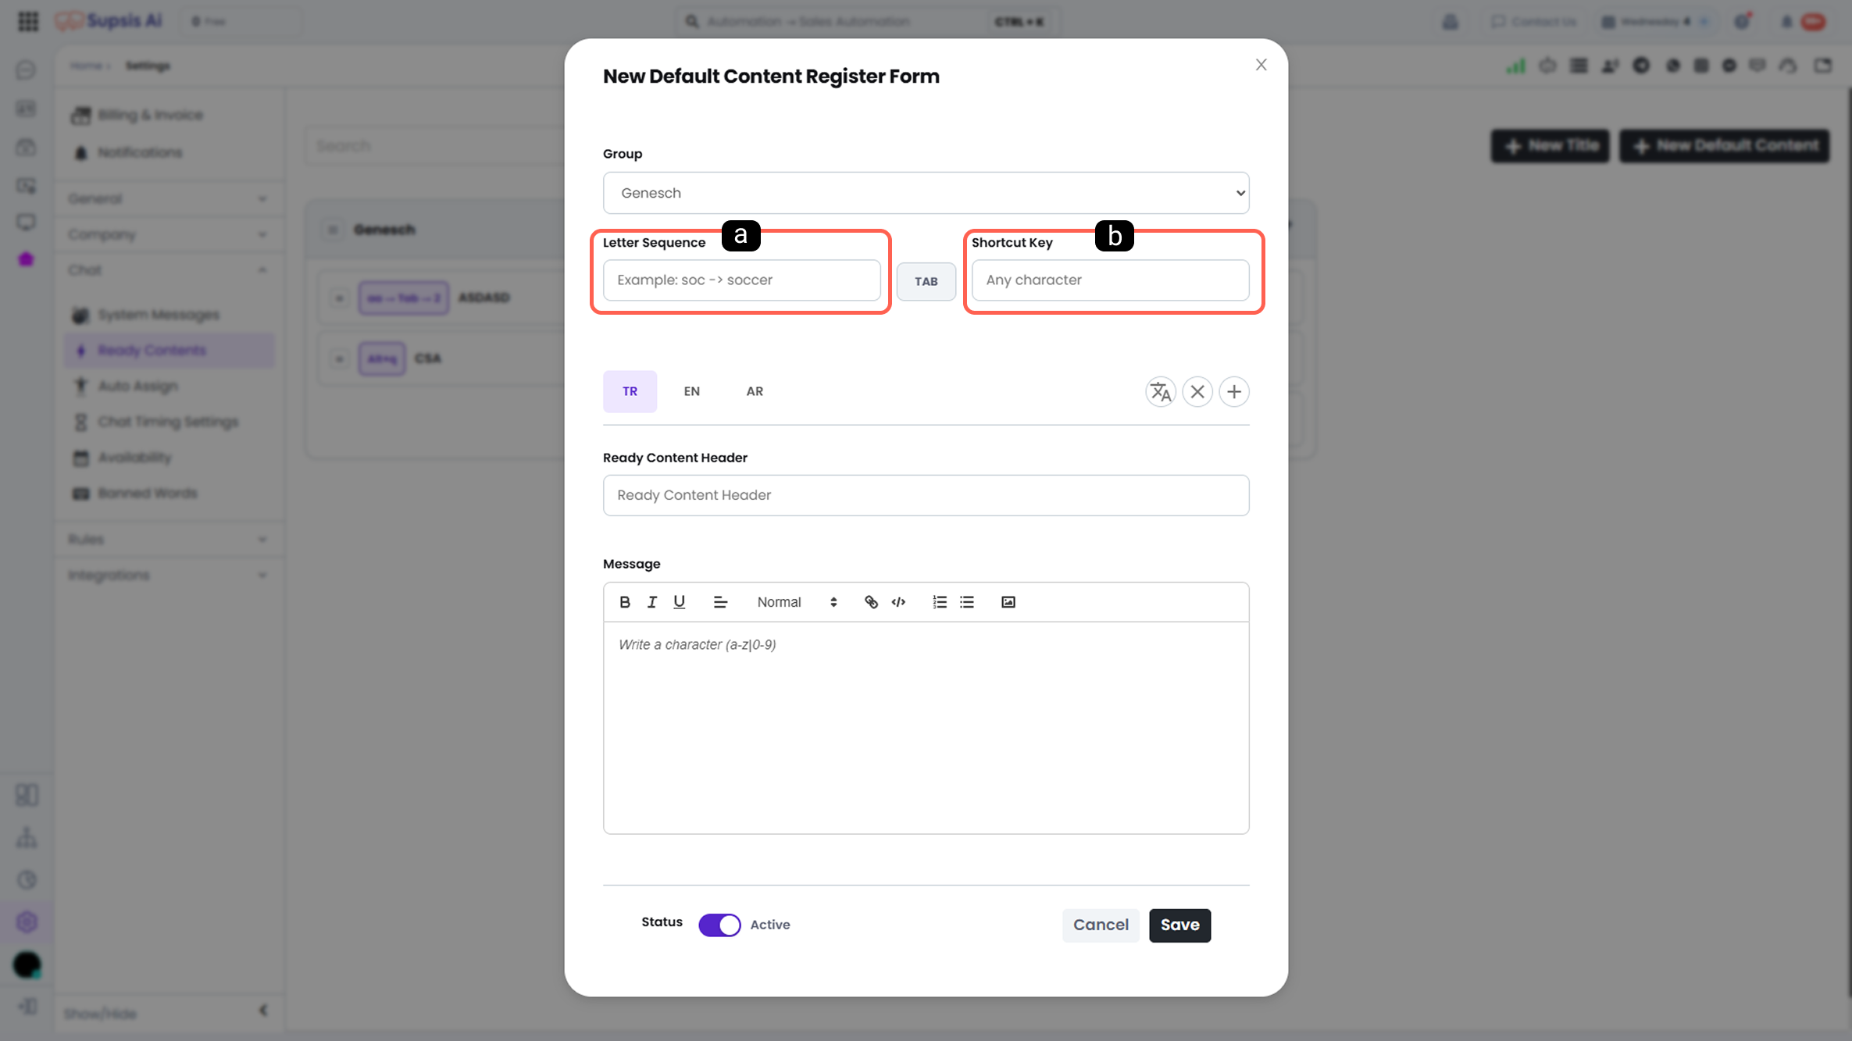Click the Cancel button
Screen dimensions: 1852x1041
tap(1101, 925)
